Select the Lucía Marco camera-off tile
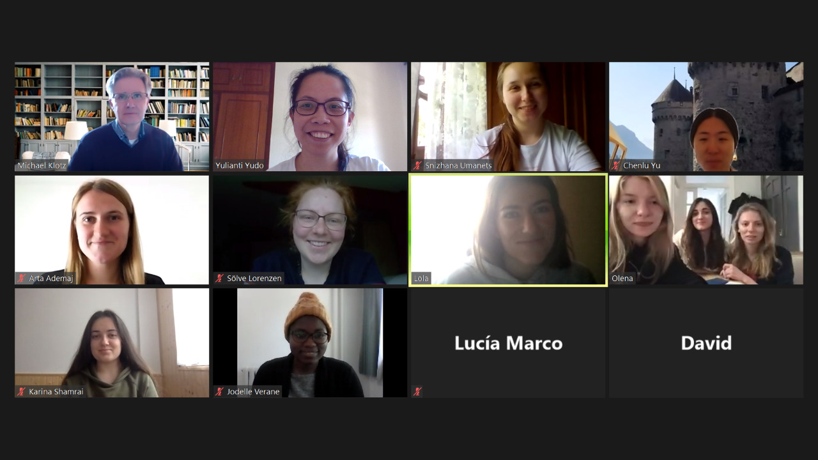 pos(508,343)
